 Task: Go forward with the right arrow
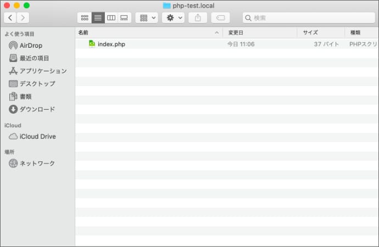click(x=23, y=18)
